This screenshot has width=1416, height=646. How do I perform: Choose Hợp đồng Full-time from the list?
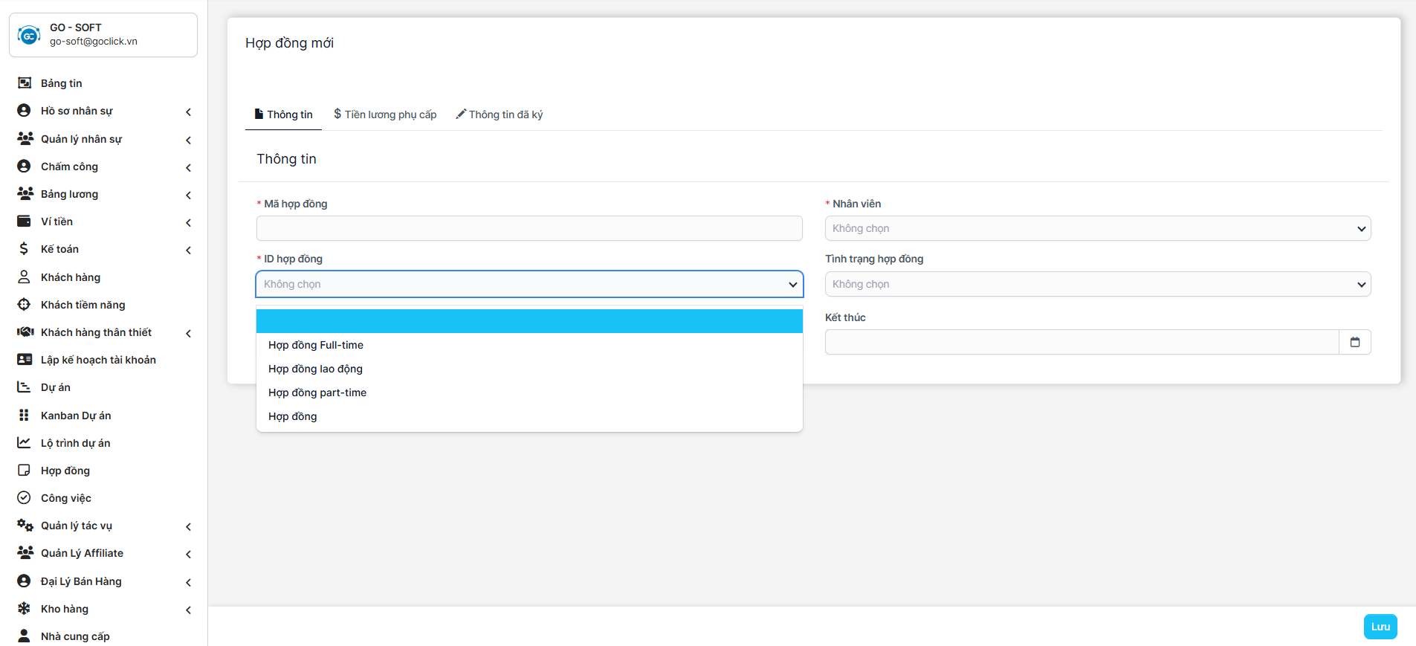click(316, 345)
